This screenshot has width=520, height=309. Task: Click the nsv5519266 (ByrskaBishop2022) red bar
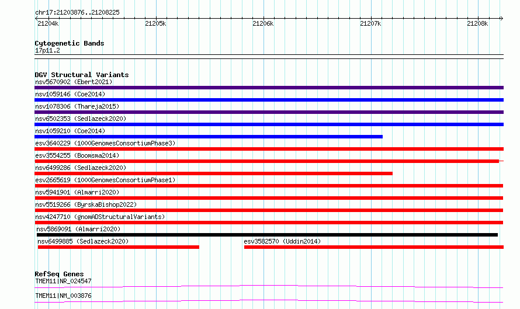click(269, 210)
